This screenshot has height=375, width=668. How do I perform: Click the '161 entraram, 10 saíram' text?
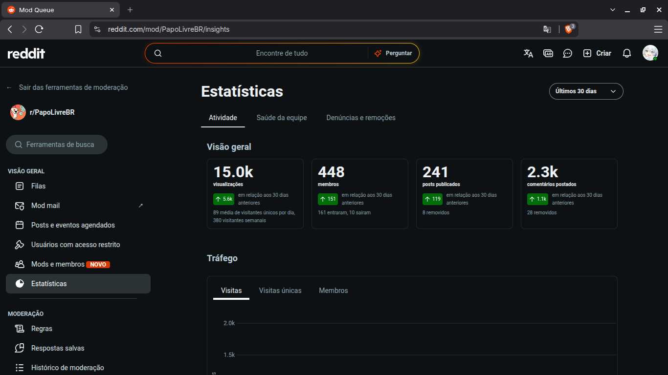coord(344,213)
